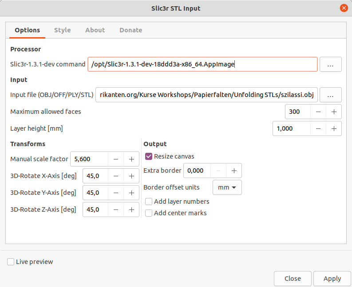Increase 3D-Rotate Y-Axis degrees
This screenshot has width=352, height=287.
pos(131,193)
